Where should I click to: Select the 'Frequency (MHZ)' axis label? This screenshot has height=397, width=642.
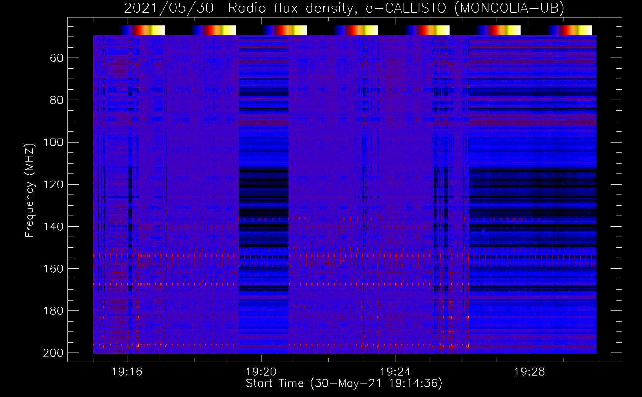[x=30, y=190]
